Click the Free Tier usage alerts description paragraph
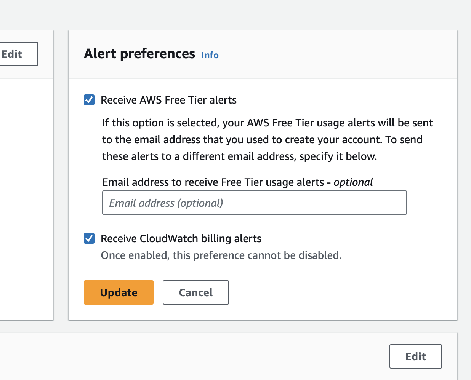 point(268,139)
